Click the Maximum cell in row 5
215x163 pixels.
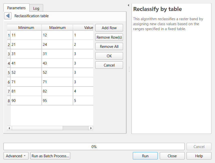pos(57,73)
